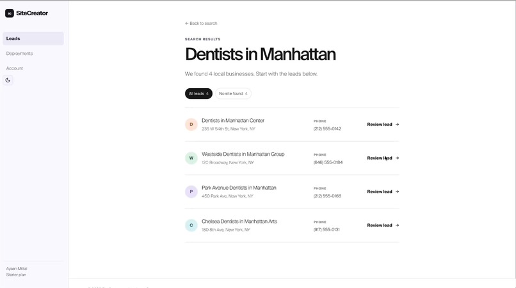Viewport: 516px width, 288px height.
Task: Click the arrow icon in Westside Dentists row
Action: coord(397,158)
